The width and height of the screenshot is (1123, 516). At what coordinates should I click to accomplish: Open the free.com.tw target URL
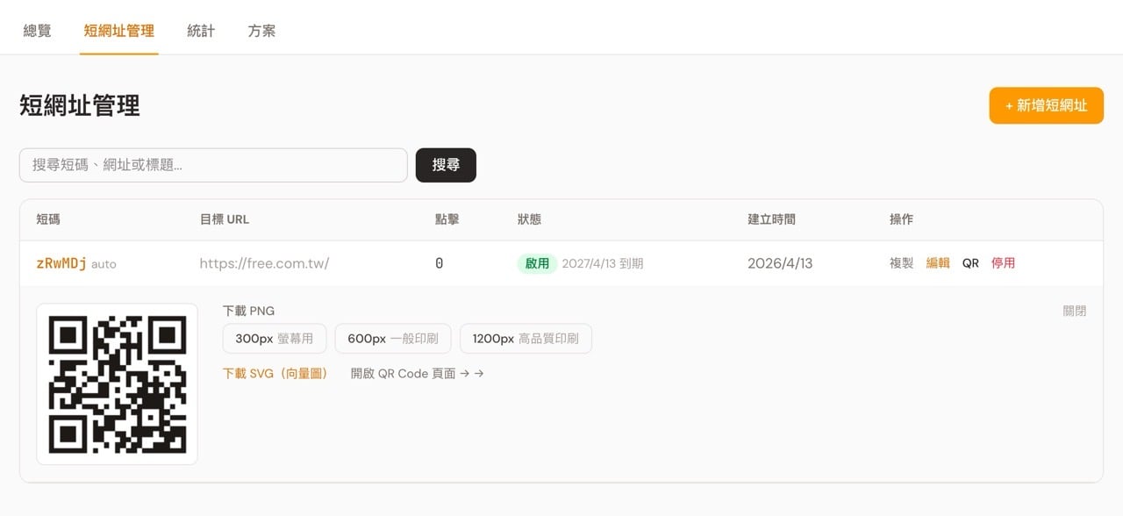pos(264,263)
